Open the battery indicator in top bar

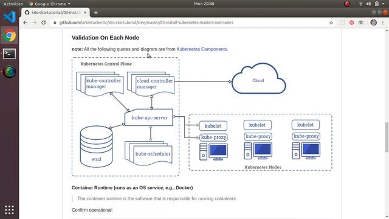[377, 4]
